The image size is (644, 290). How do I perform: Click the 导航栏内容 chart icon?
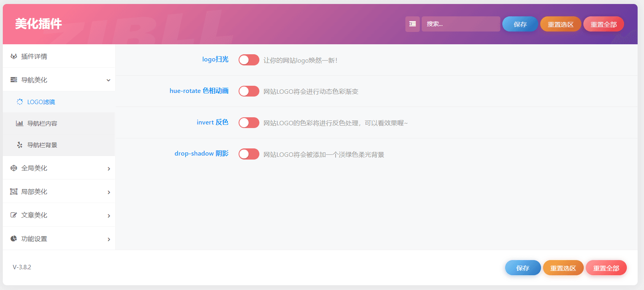19,123
